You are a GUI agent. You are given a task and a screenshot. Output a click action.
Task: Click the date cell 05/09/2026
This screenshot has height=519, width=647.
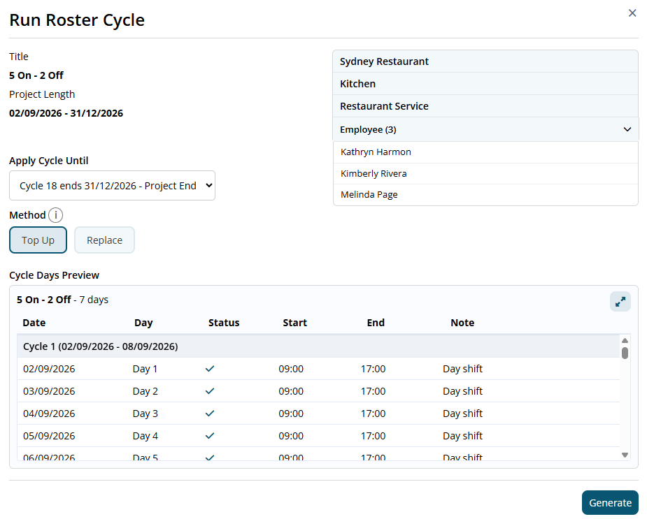pyautogui.click(x=49, y=436)
